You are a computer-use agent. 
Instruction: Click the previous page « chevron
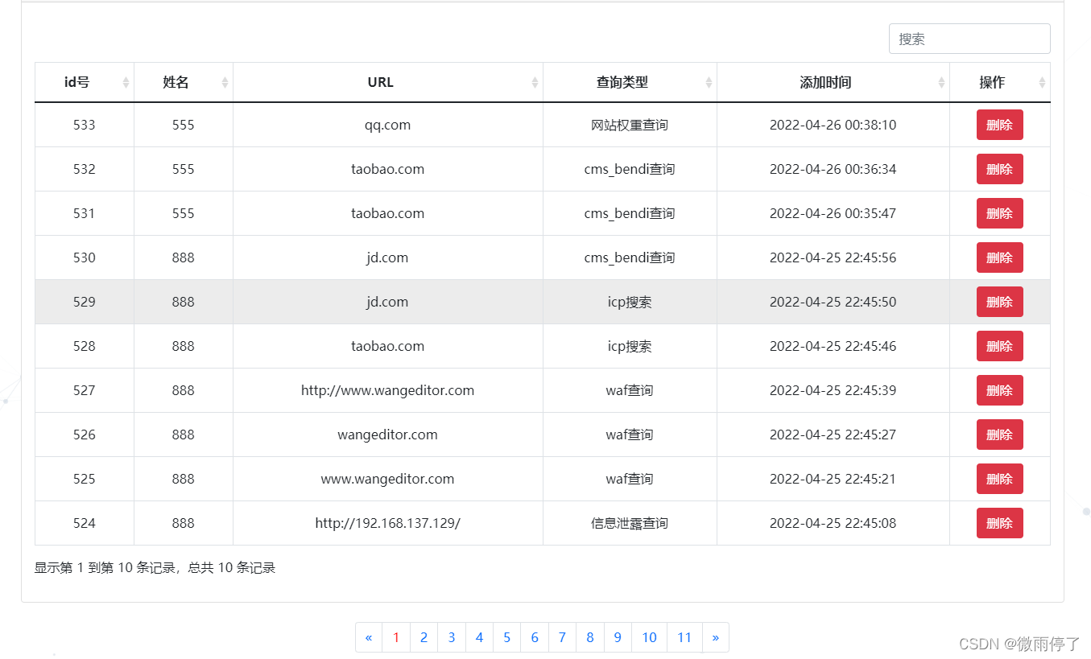point(369,636)
